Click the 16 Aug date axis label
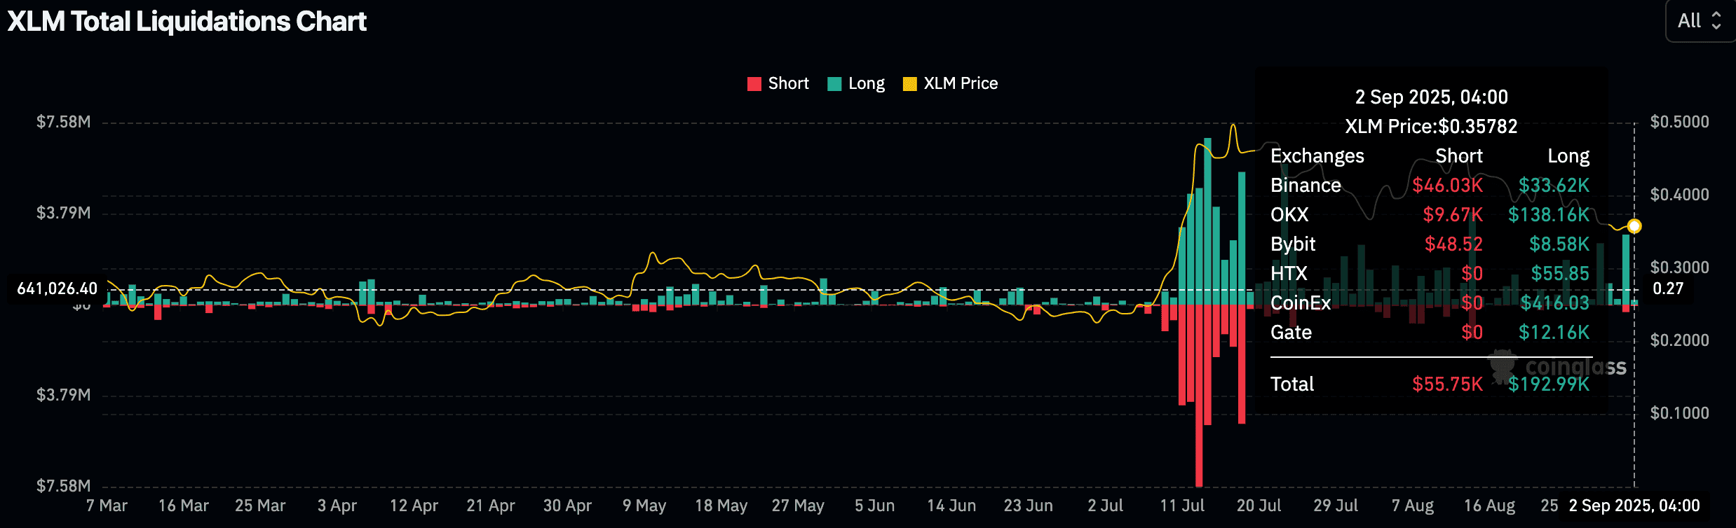 click(x=1489, y=506)
